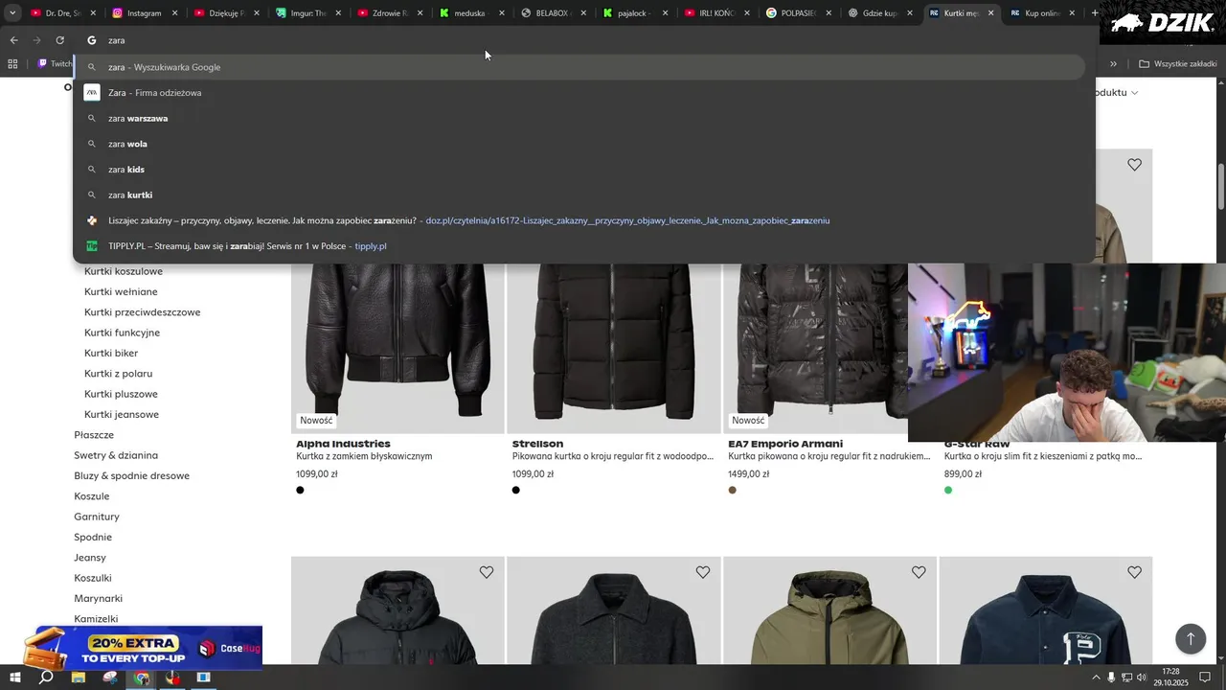Screen dimensions: 1226x690
Task: Select suggestion zara - Wyszukiwarka Google
Action: pos(580,67)
